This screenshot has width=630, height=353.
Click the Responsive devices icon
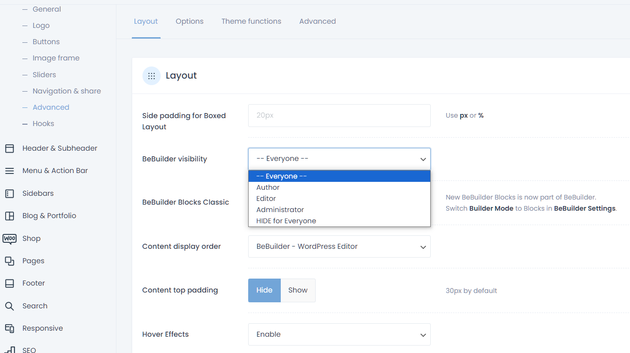coord(9,328)
